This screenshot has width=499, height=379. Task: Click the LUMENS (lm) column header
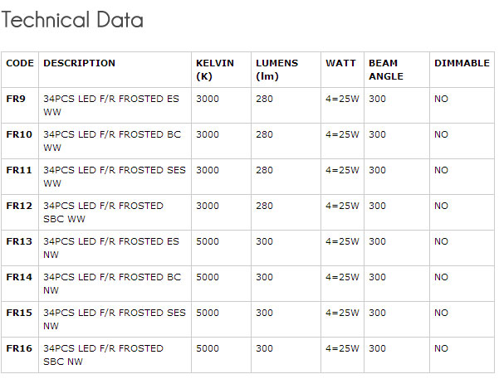click(x=276, y=70)
